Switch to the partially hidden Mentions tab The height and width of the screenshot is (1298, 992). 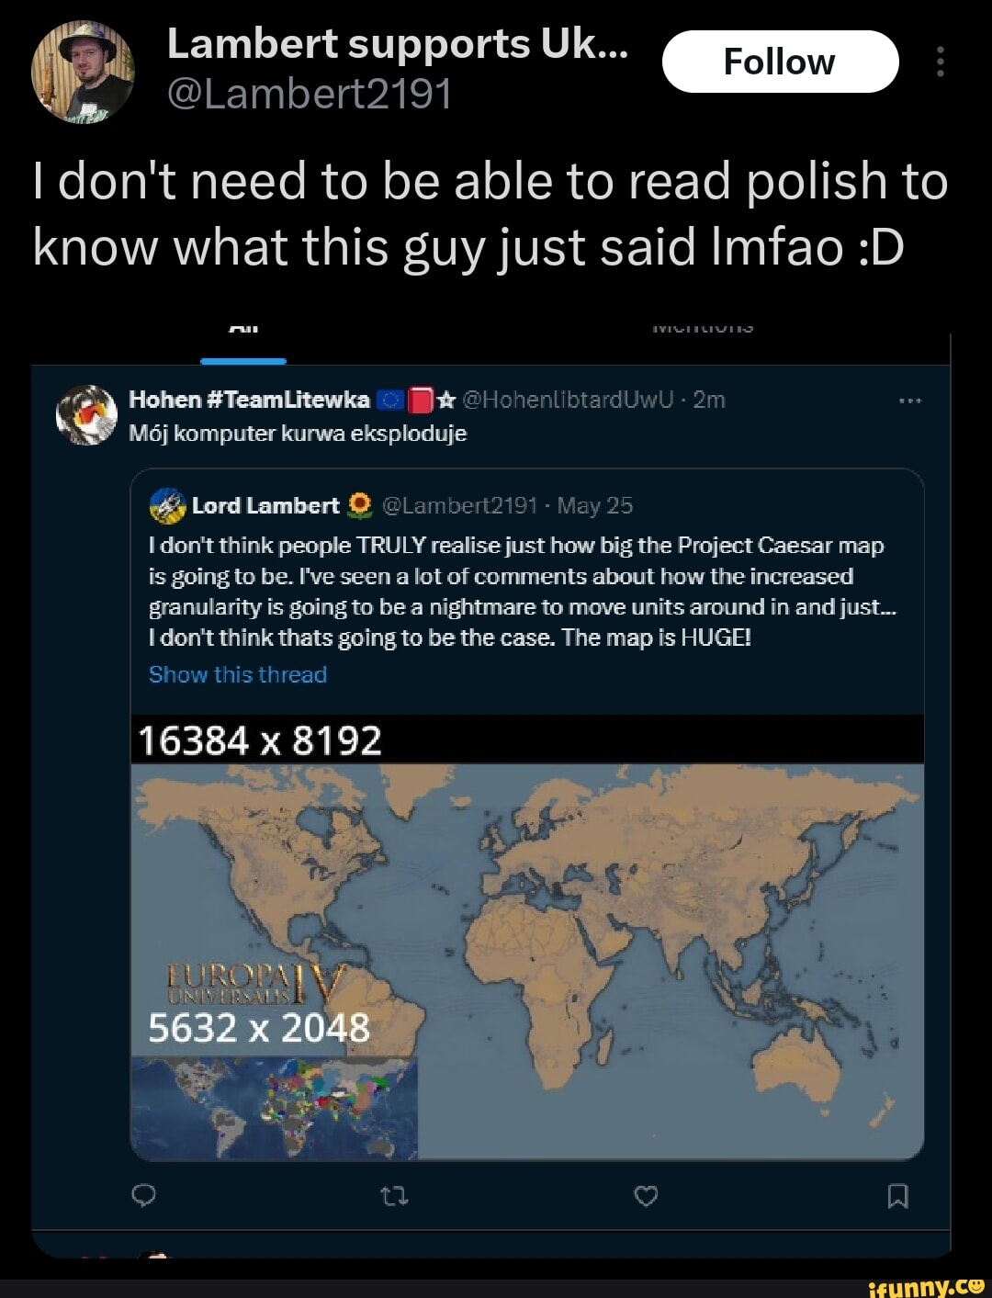703,327
